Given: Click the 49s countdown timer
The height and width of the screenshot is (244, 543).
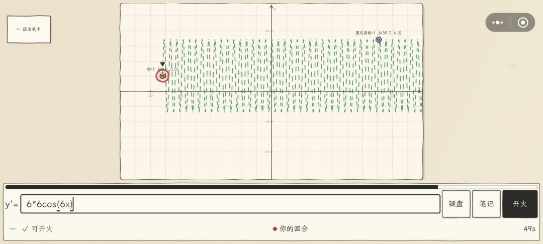Looking at the screenshot, I should pyautogui.click(x=529, y=229).
